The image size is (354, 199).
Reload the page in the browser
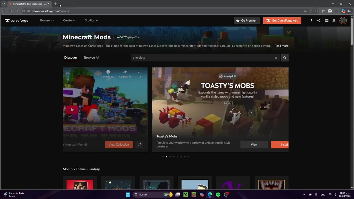(17, 11)
